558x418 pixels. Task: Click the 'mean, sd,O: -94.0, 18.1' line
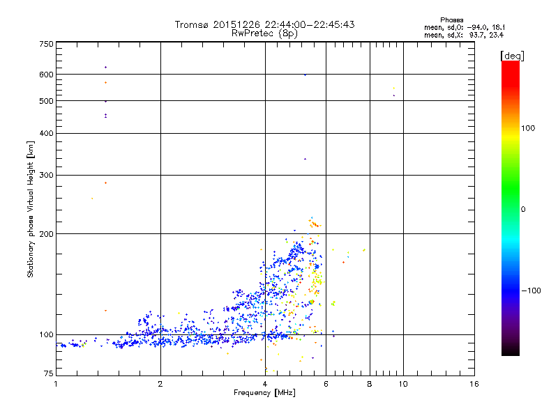click(x=465, y=27)
